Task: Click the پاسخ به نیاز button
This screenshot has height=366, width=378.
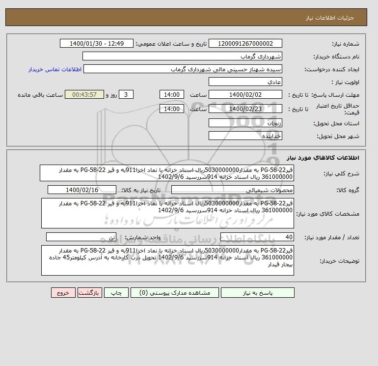Action: (x=257, y=293)
